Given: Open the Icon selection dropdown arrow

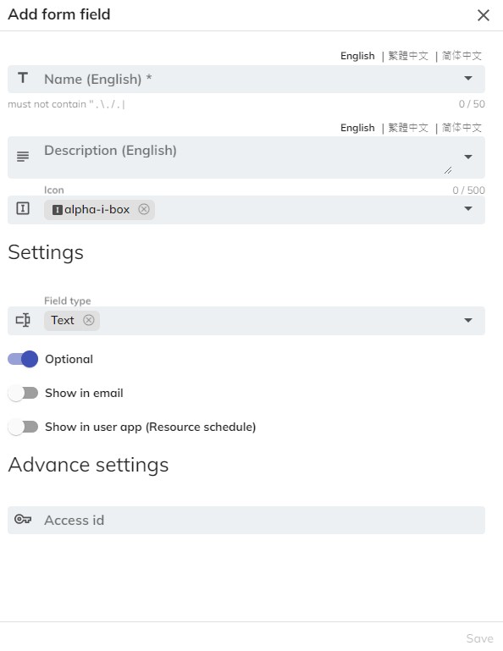Looking at the screenshot, I should 468,209.
